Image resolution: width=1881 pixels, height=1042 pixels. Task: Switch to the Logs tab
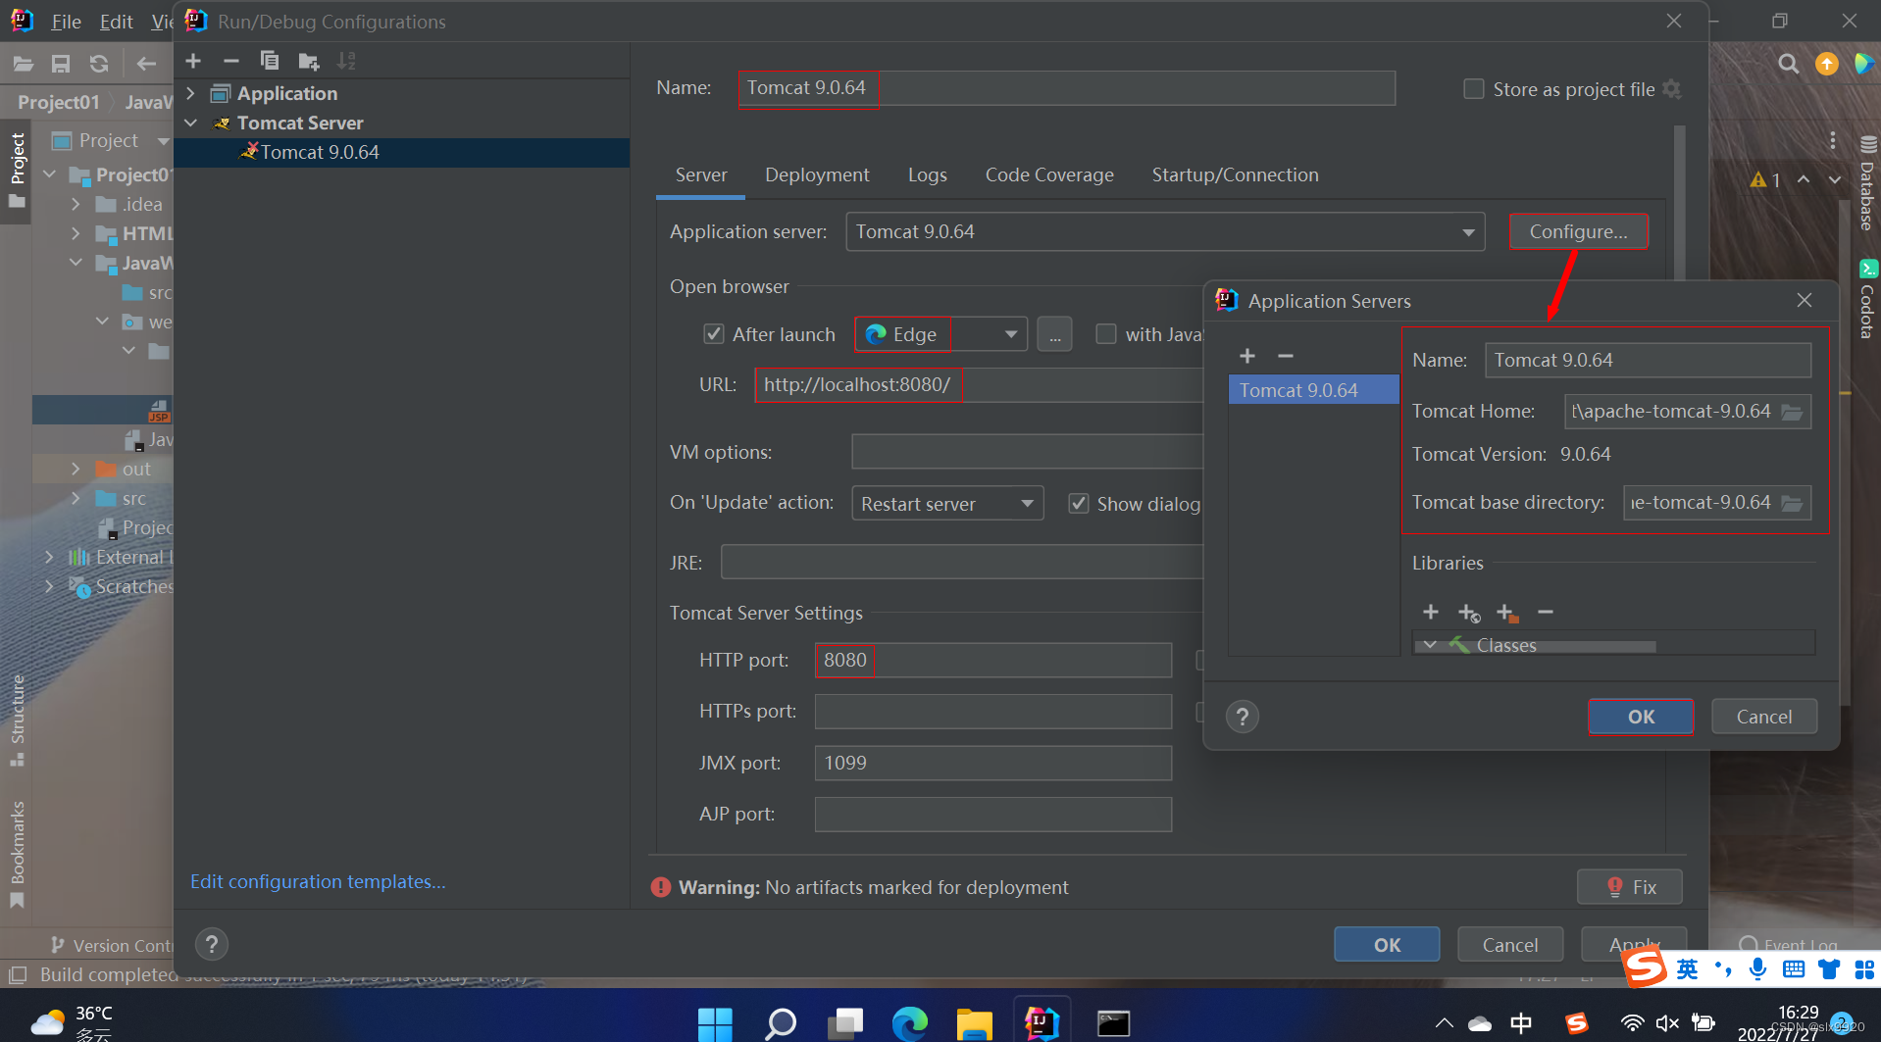click(927, 174)
